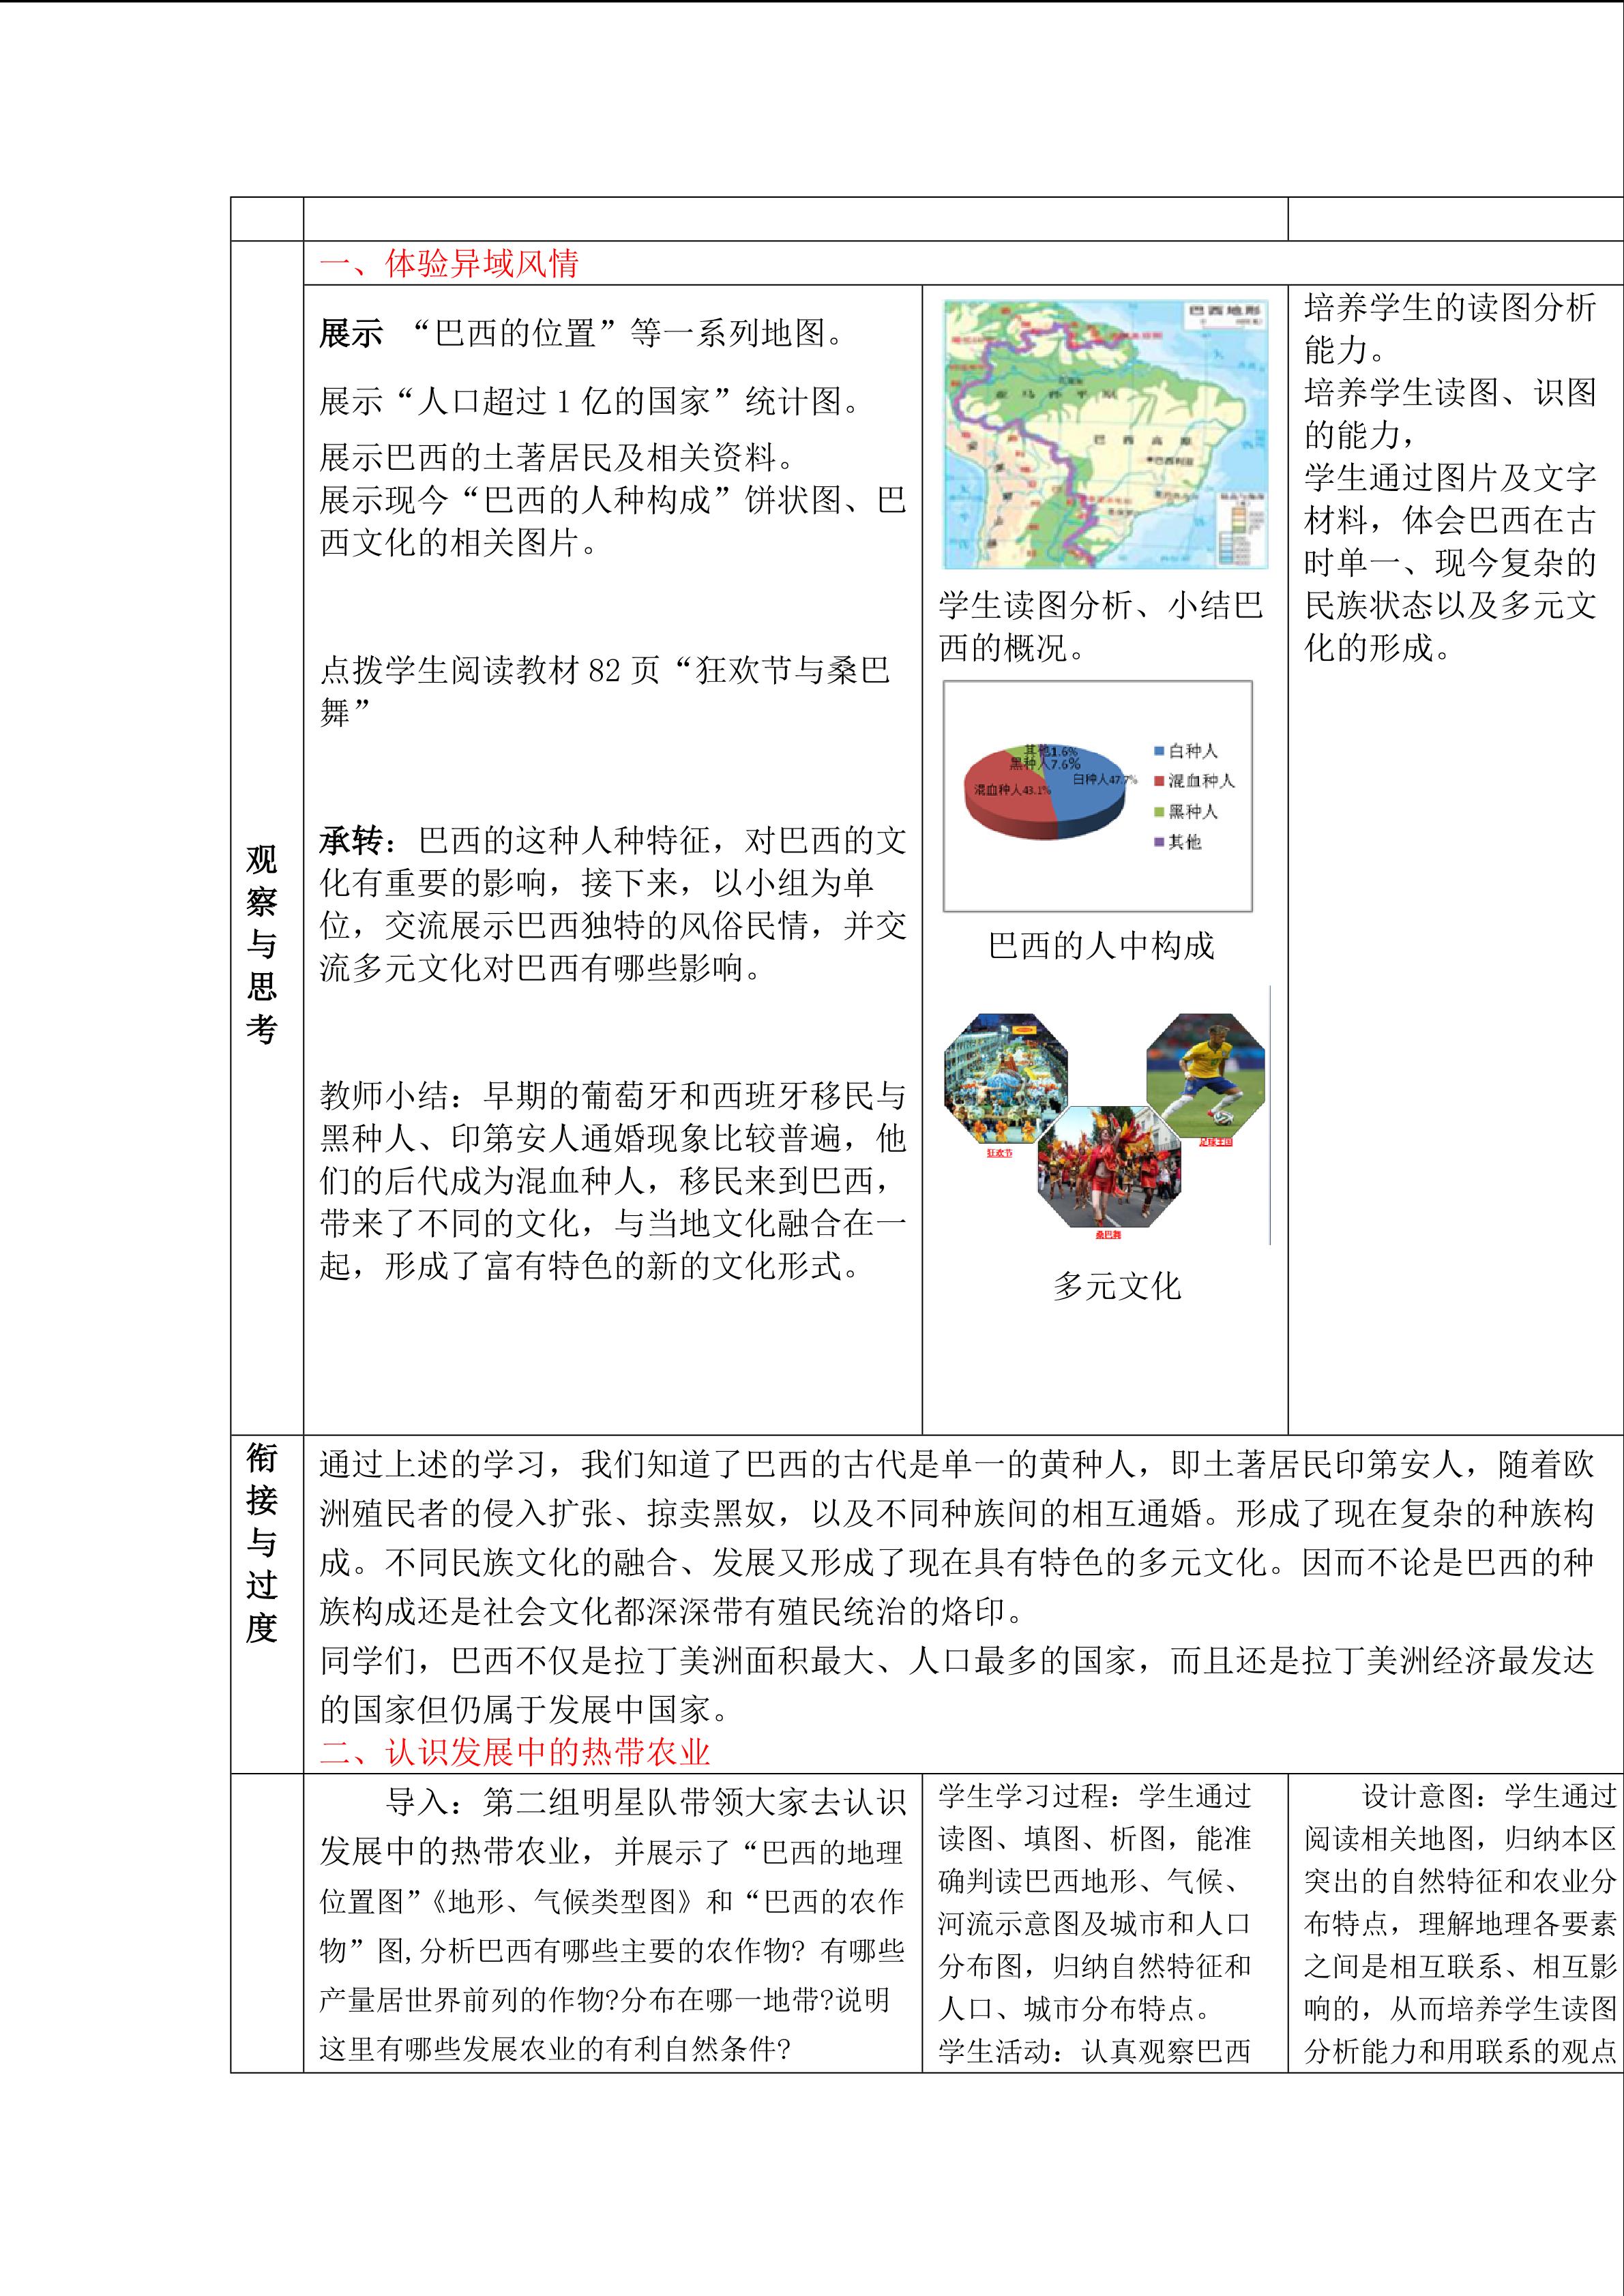Click the caption 多元文化 below photos
The image size is (1624, 2296).
pos(1116,1286)
